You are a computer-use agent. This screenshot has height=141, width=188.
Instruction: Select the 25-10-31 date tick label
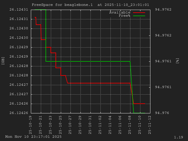point(90,125)
